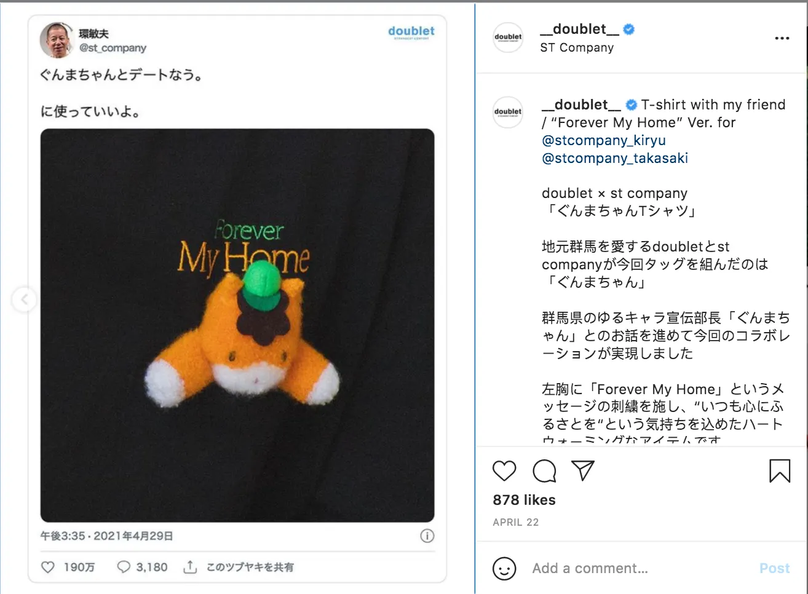Viewport: 808px width, 594px height.
Task: Share post with the paper plane icon
Action: (x=583, y=470)
